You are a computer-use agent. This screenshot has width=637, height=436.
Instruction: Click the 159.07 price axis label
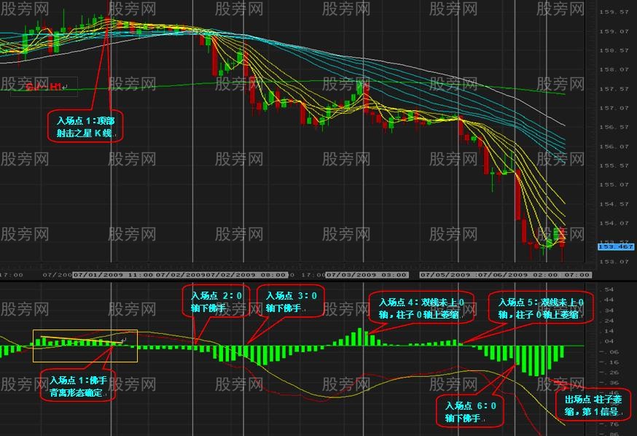[x=614, y=31]
